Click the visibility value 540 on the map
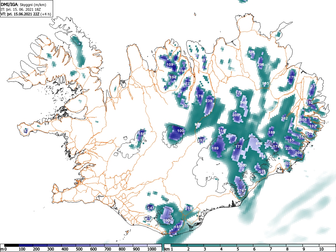 243,102
